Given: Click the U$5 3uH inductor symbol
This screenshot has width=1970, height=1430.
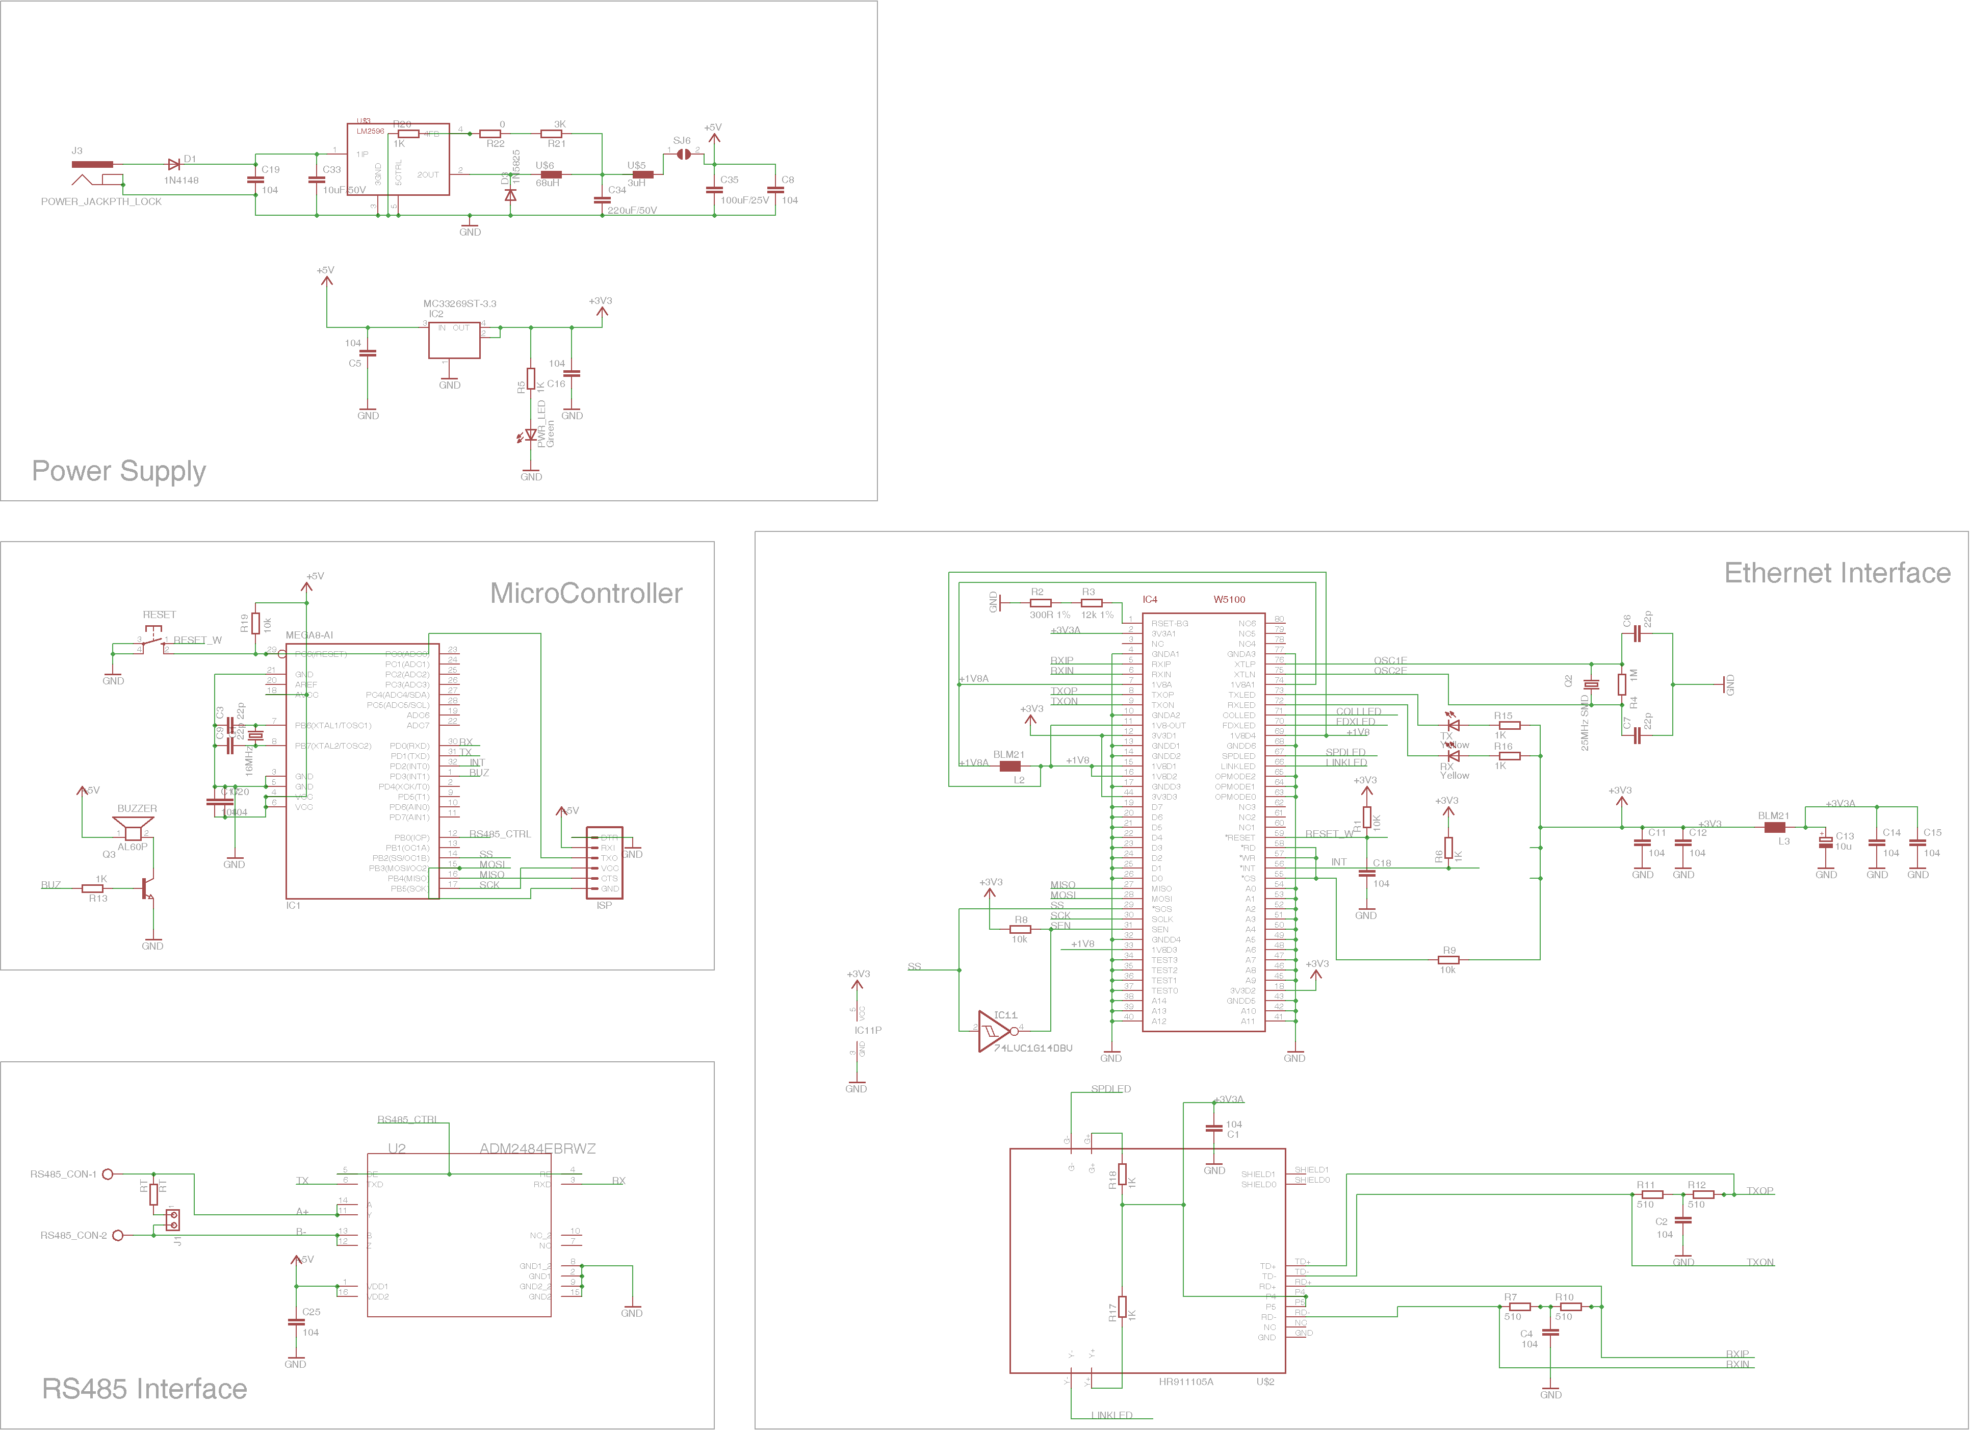Looking at the screenshot, I should 643,174.
